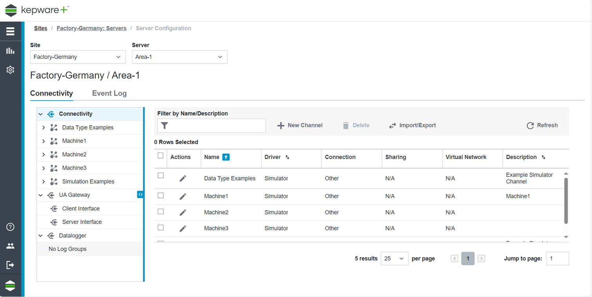Open the Server dropdown Area-1
Image resolution: width=592 pixels, height=297 pixels.
(x=180, y=57)
